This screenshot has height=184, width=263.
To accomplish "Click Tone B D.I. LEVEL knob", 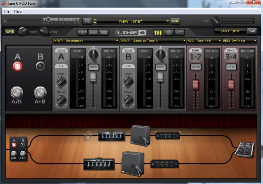I will tap(129, 82).
